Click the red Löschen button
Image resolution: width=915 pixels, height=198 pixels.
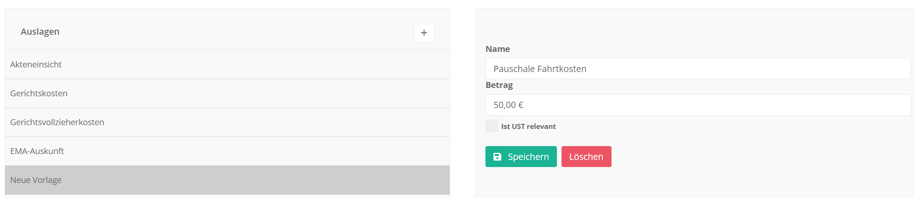(586, 157)
